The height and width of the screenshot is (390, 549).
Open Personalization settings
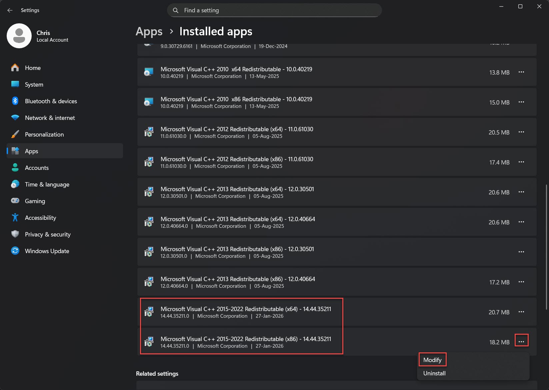(x=44, y=135)
